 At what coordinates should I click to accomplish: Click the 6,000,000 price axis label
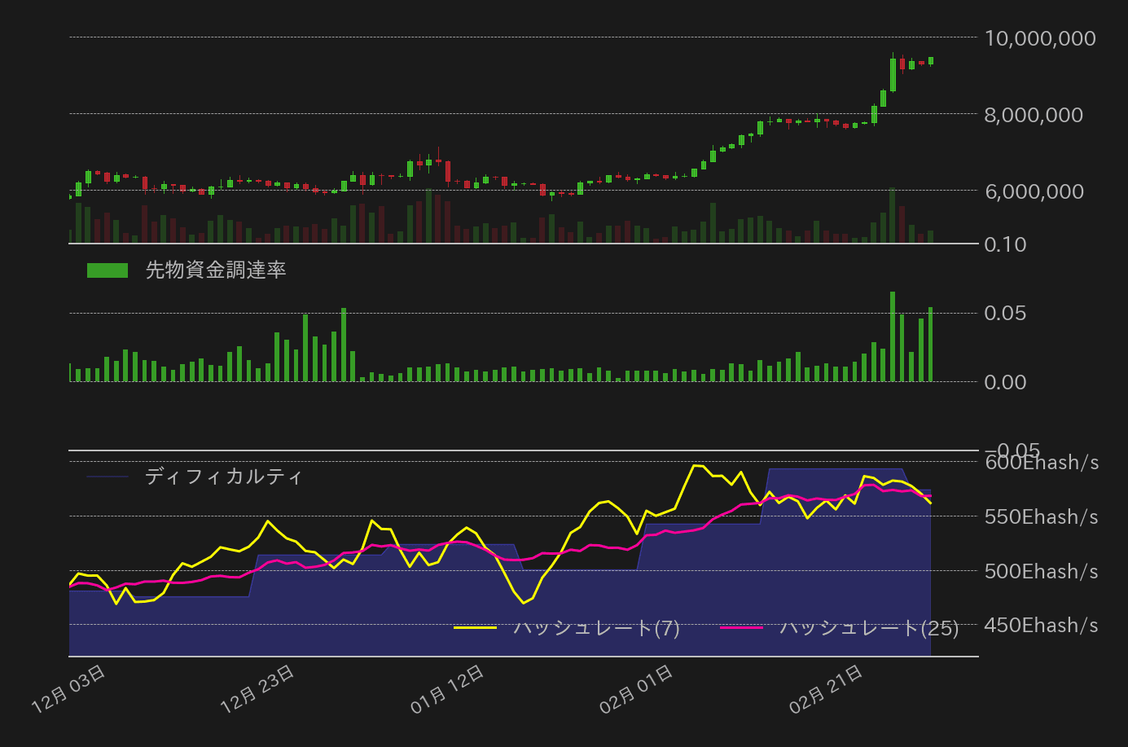pos(1034,191)
